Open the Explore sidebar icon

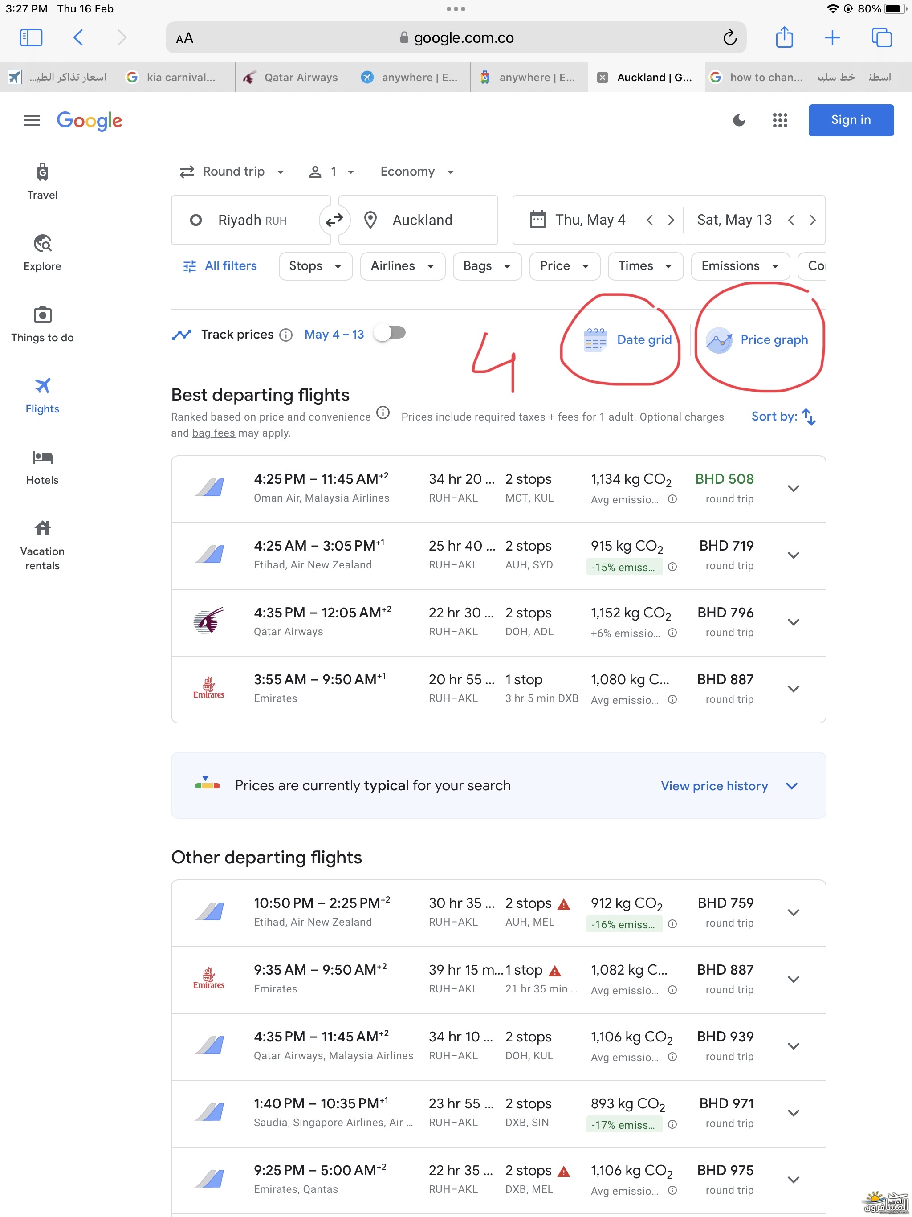pos(42,244)
